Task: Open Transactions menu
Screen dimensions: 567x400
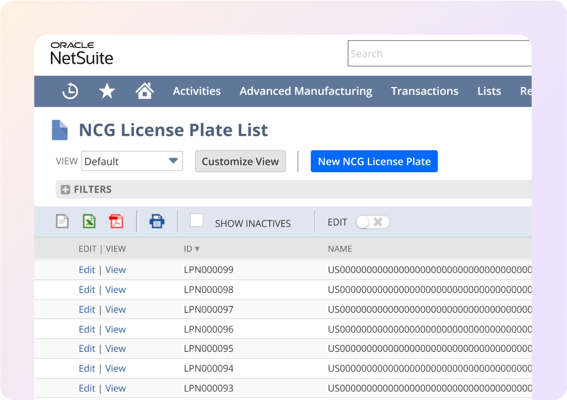Action: pos(425,91)
